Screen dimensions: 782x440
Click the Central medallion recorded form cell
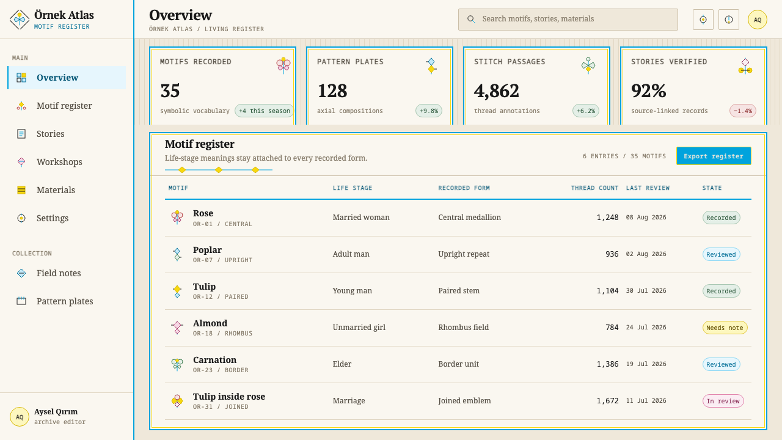[x=469, y=218]
